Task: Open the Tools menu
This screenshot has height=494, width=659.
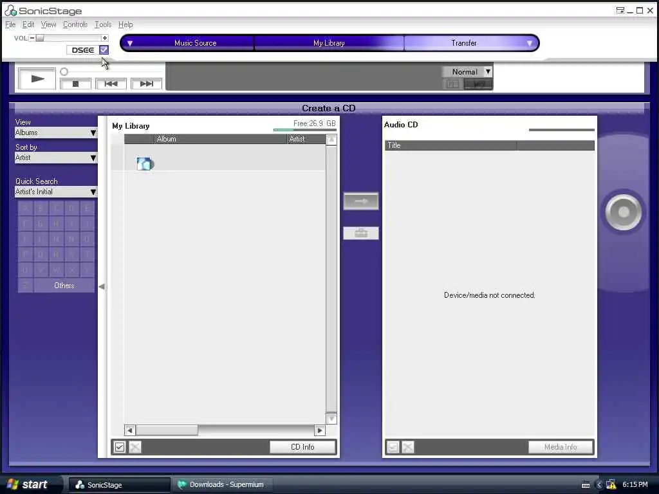Action: (x=103, y=24)
